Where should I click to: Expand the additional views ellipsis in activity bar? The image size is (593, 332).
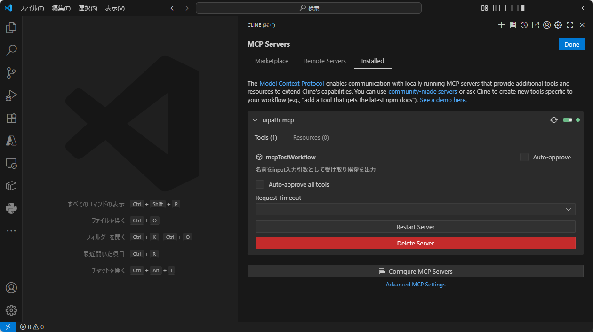coord(11,231)
